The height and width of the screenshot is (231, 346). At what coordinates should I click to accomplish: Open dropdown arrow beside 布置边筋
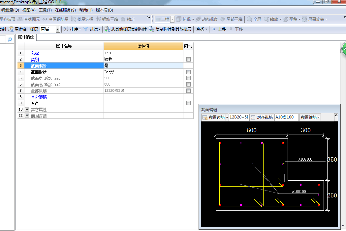point(227,117)
